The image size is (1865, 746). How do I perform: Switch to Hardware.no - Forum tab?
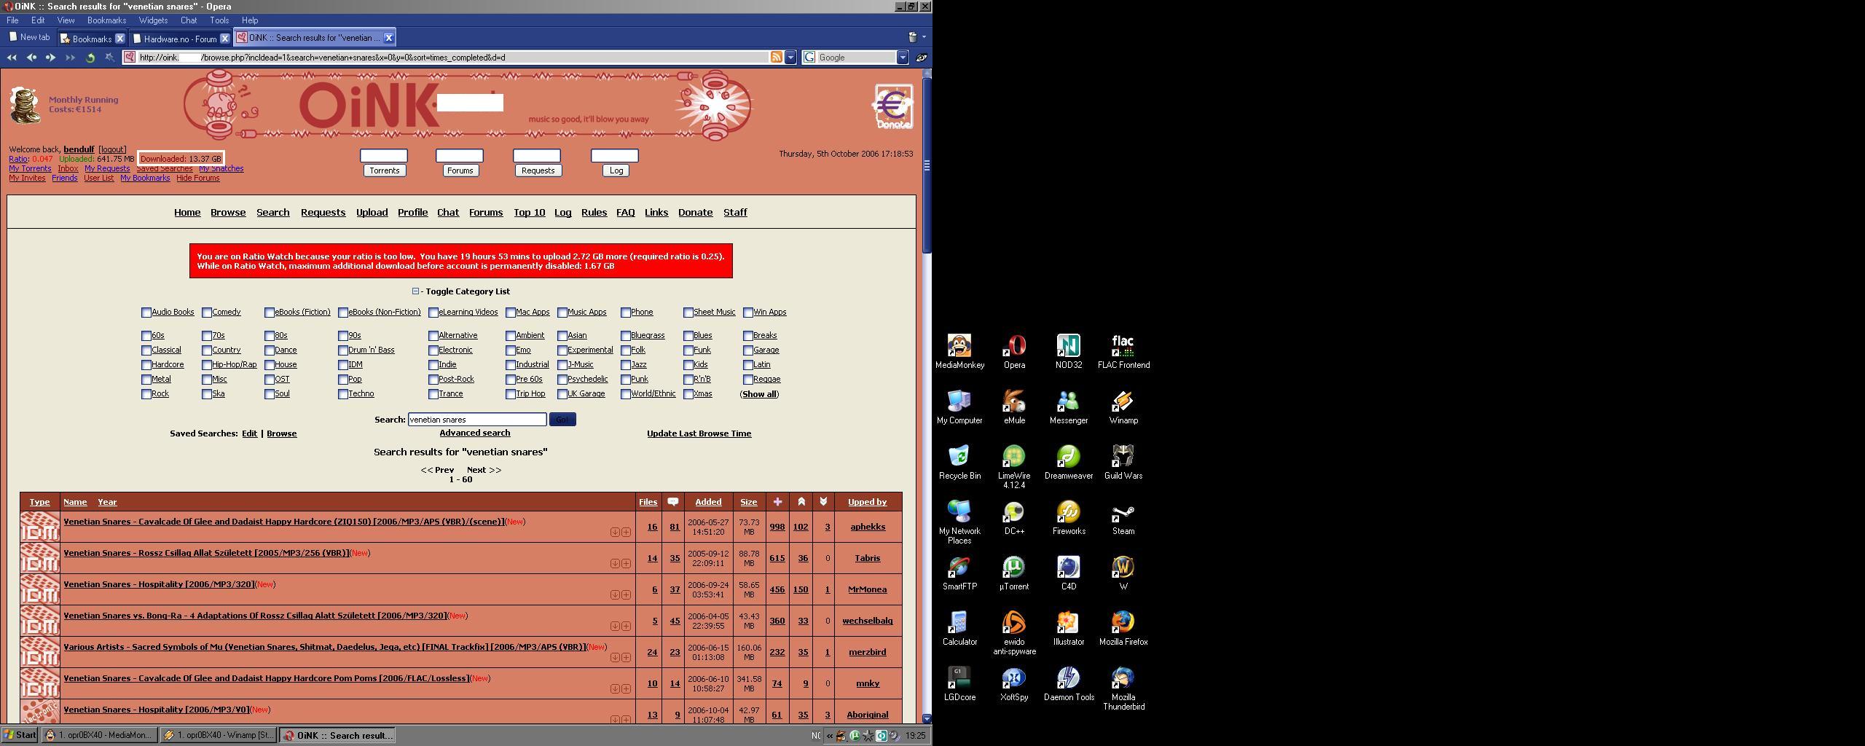pyautogui.click(x=181, y=38)
